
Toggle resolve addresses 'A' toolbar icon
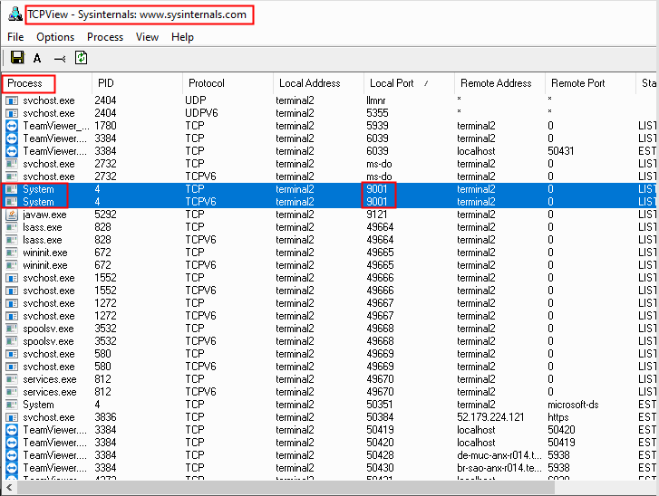37,58
